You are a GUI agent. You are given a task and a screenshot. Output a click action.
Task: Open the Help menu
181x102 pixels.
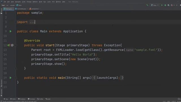pos(64,2)
